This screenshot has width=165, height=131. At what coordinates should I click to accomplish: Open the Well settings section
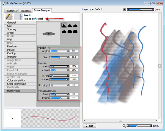(x=20, y=40)
